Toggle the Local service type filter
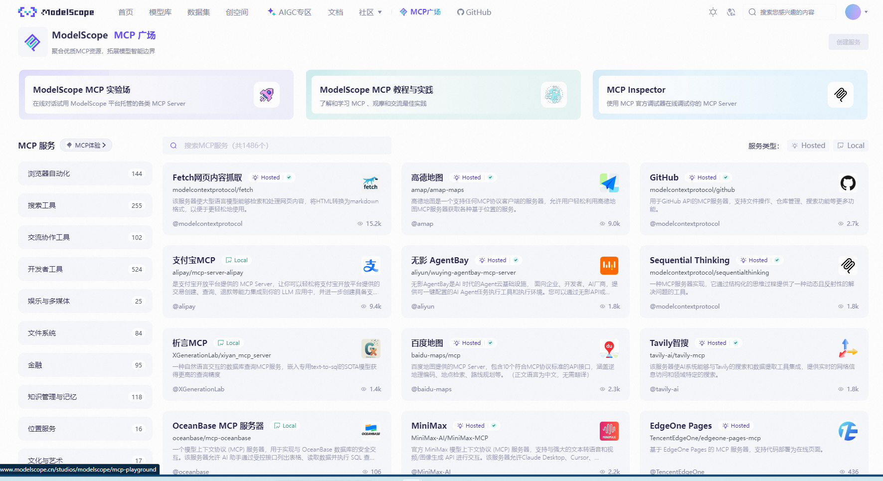This screenshot has height=481, width=883. (851, 146)
